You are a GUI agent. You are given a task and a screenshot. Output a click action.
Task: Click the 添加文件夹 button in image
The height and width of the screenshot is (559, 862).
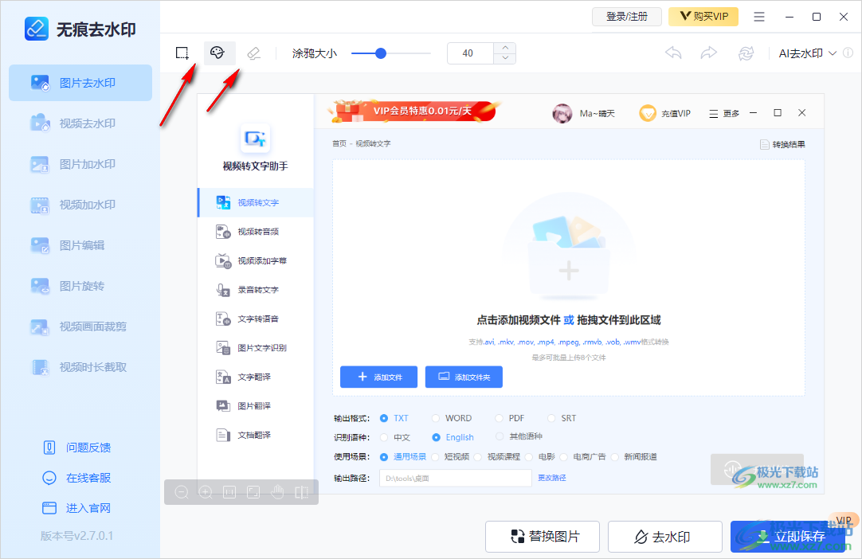464,377
